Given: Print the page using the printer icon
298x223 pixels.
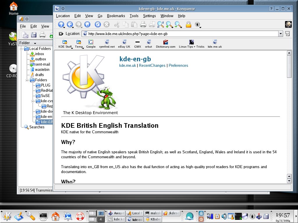Looking at the screenshot, I should tap(143, 24).
